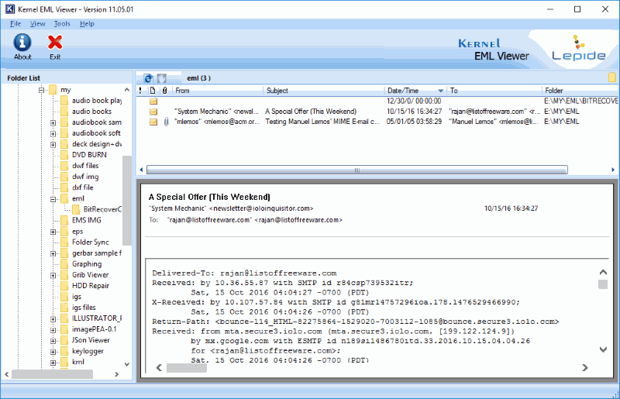
Task: Click the attachment paperclip on mlemos email
Action: (x=166, y=122)
